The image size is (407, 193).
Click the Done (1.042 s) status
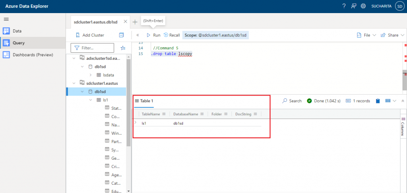coord(324,101)
